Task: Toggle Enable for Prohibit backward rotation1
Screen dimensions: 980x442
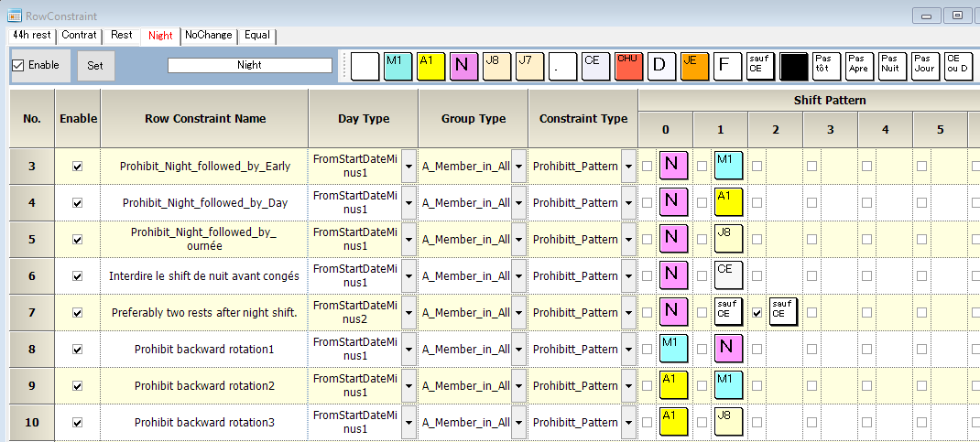Action: [x=78, y=350]
